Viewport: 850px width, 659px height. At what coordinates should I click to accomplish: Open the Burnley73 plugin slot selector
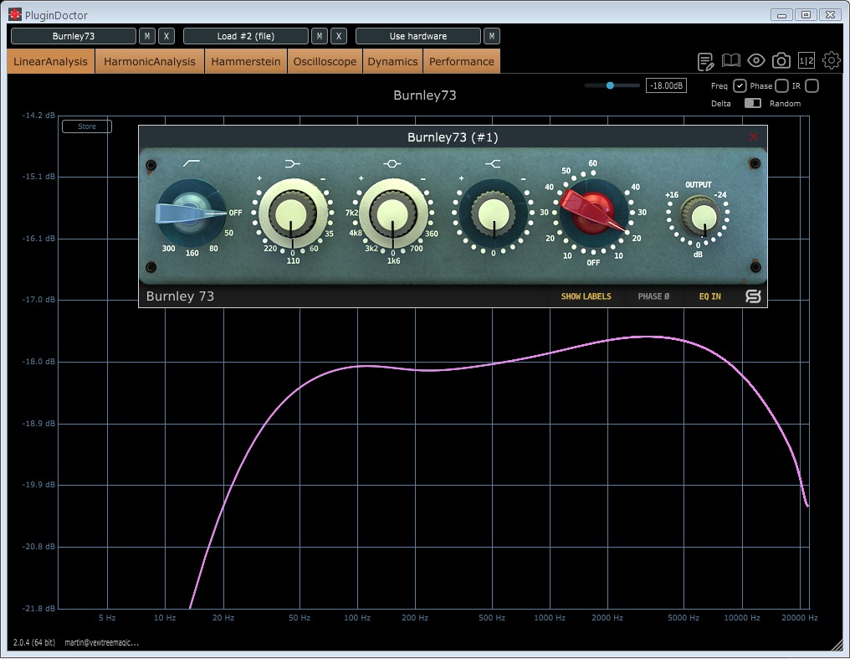click(74, 36)
